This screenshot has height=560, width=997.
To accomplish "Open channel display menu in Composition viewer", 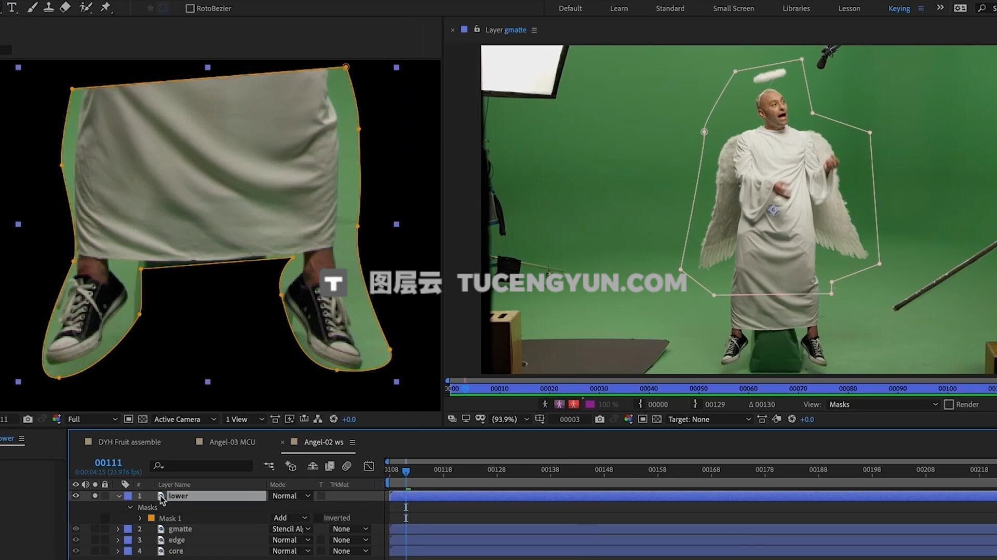I will pos(57,419).
